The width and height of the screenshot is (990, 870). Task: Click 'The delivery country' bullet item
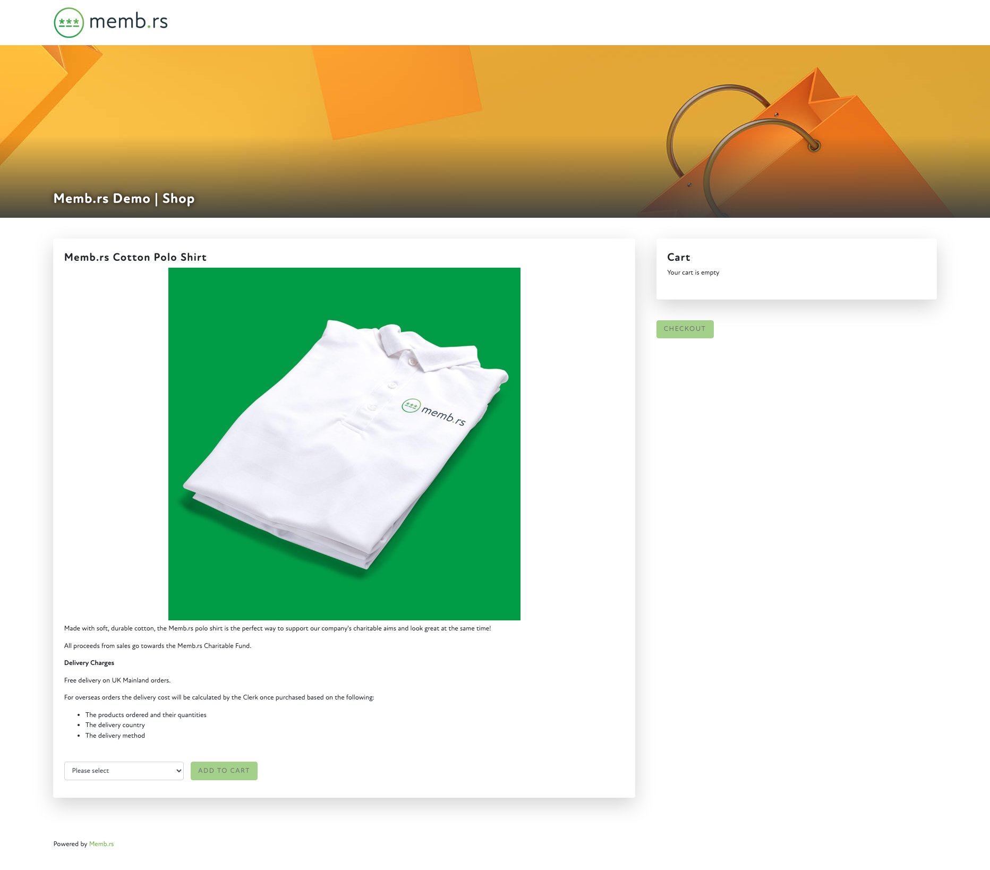[x=115, y=725]
